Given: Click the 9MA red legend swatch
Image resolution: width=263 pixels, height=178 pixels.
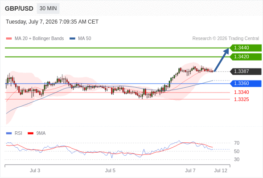Looking at the screenshot, I should pos(30,133).
